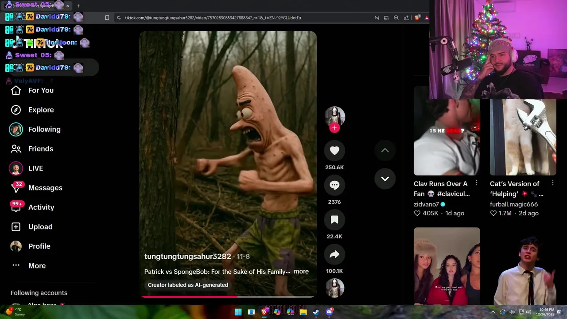Like the Patrick video with the heart
567x319 pixels.
pyautogui.click(x=334, y=151)
